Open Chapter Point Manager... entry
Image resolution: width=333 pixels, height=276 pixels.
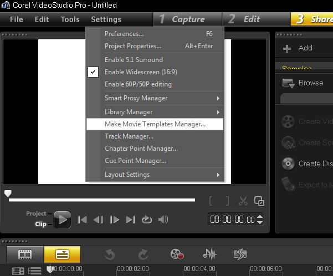tap(155, 149)
